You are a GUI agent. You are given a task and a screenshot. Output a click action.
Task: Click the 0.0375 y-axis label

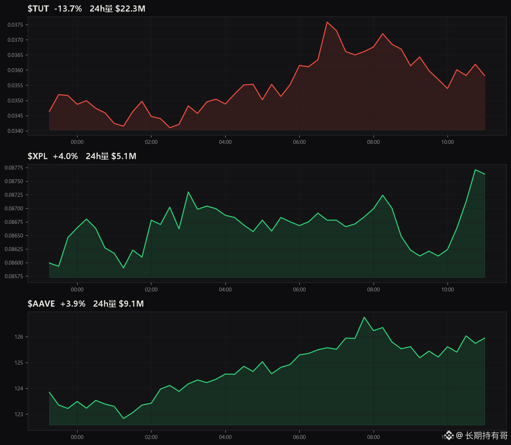[16, 25]
